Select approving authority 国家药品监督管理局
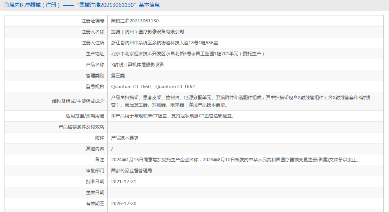 tap(131, 171)
